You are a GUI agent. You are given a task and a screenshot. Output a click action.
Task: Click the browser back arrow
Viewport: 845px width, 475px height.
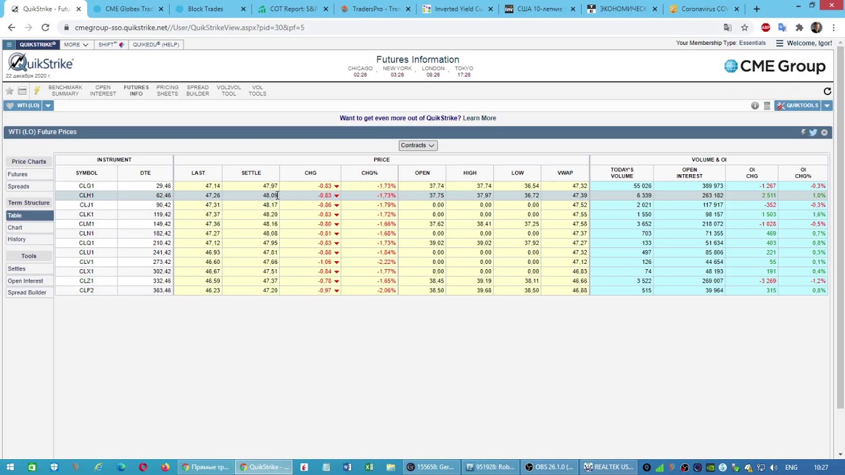click(x=11, y=28)
